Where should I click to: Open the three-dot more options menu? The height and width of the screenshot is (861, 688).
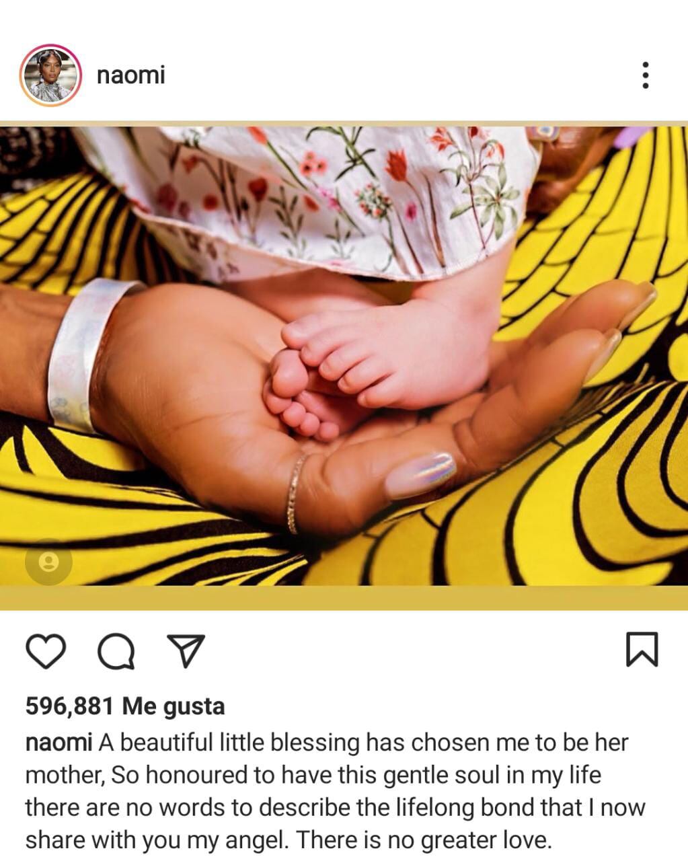[645, 75]
